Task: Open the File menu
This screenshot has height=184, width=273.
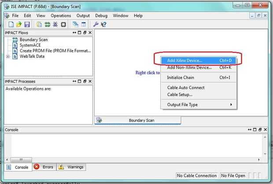Action: click(15, 16)
